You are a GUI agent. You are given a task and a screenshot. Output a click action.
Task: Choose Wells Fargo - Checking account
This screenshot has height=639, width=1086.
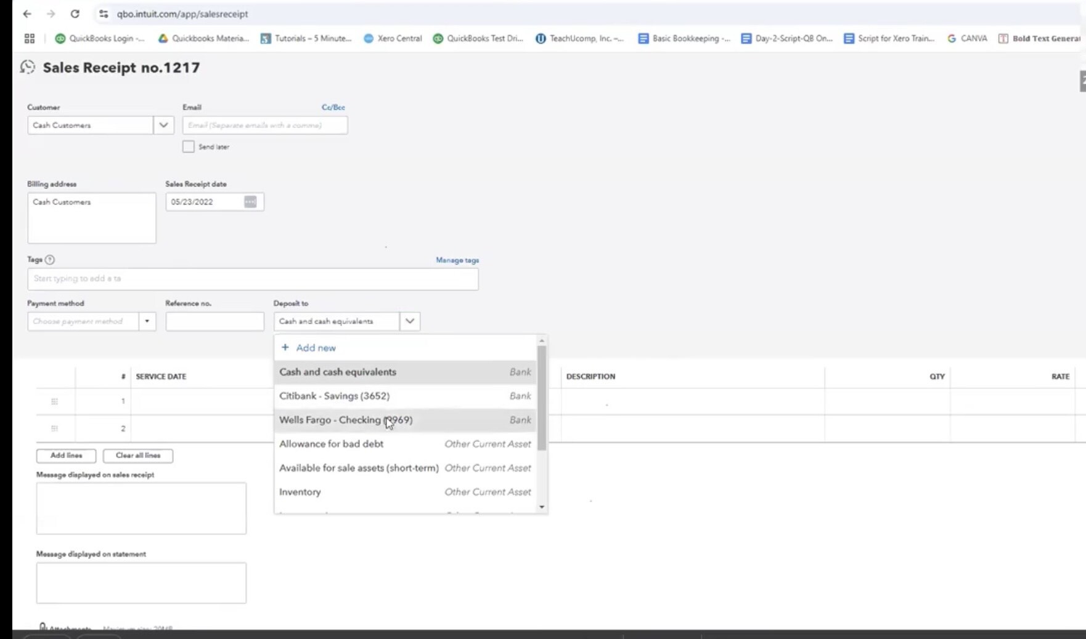(x=405, y=420)
